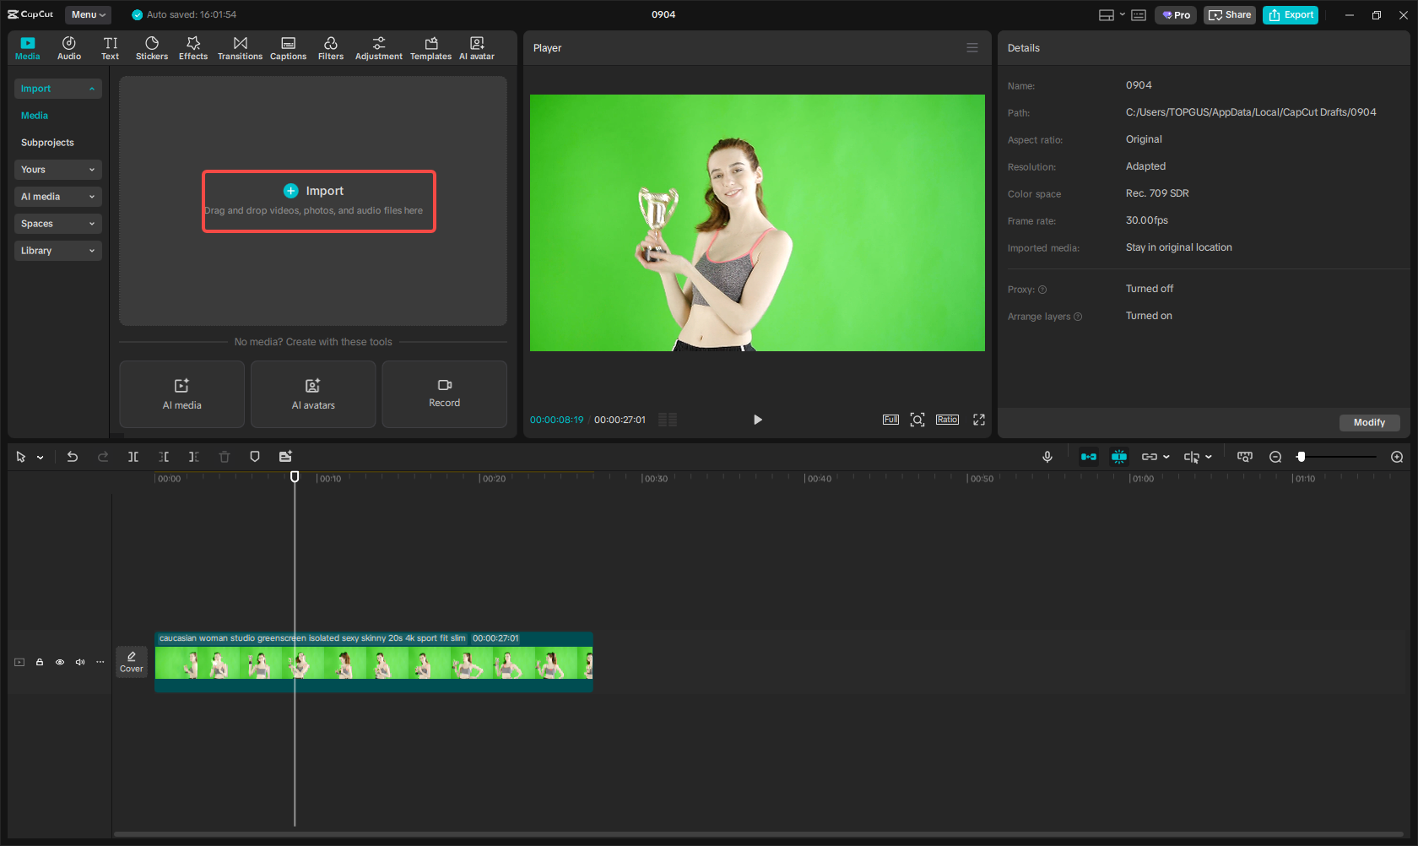Image resolution: width=1418 pixels, height=846 pixels.
Task: Select the Effects panel
Action: coord(192,46)
